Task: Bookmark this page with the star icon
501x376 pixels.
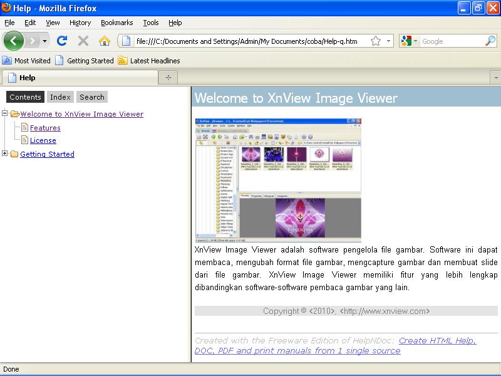Action: 376,41
